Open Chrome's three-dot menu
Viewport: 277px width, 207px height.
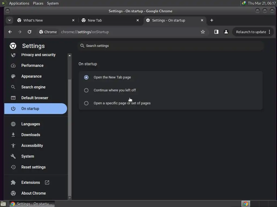[x=269, y=32]
